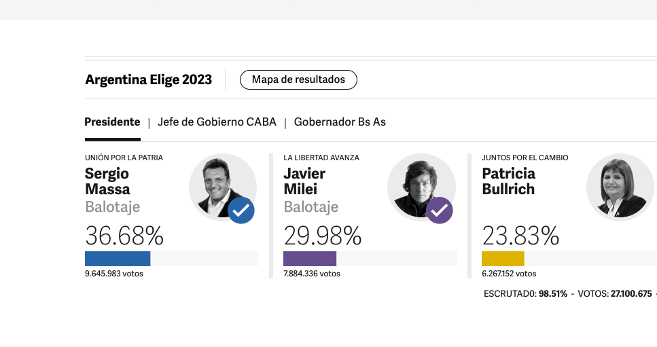
Task: Select the Presidente tab
Action: [x=112, y=122]
